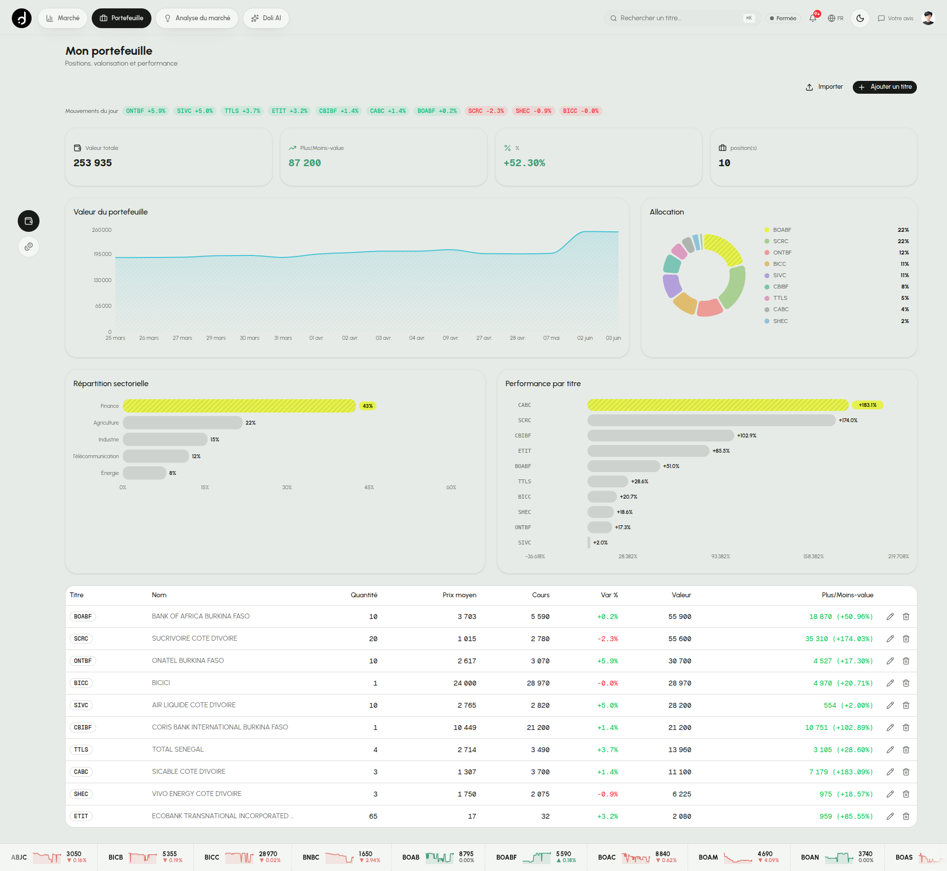Click the app logo home icon
947x871 pixels.
coord(22,18)
